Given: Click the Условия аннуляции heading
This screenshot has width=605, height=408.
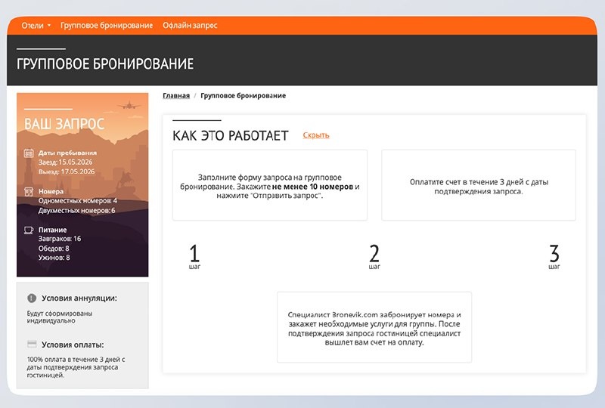Looking at the screenshot, I should tap(79, 298).
